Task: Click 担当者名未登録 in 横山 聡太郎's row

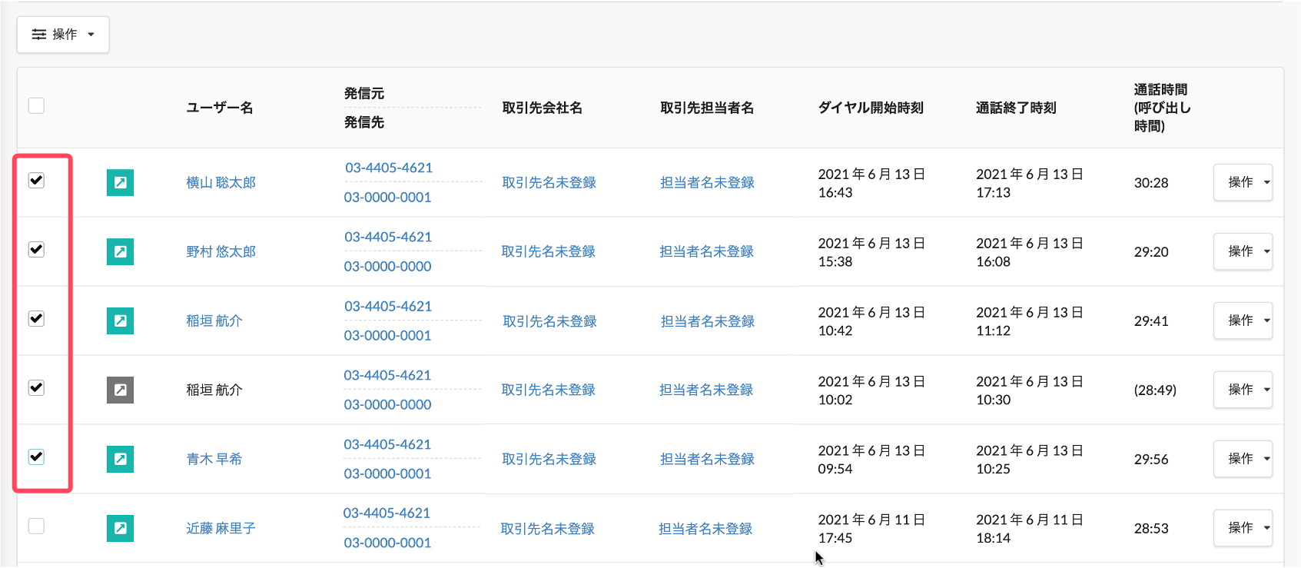Action: click(x=707, y=182)
